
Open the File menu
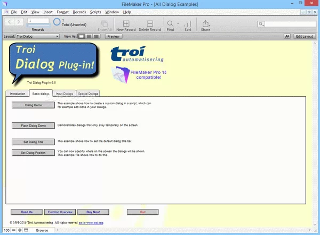(14, 12)
